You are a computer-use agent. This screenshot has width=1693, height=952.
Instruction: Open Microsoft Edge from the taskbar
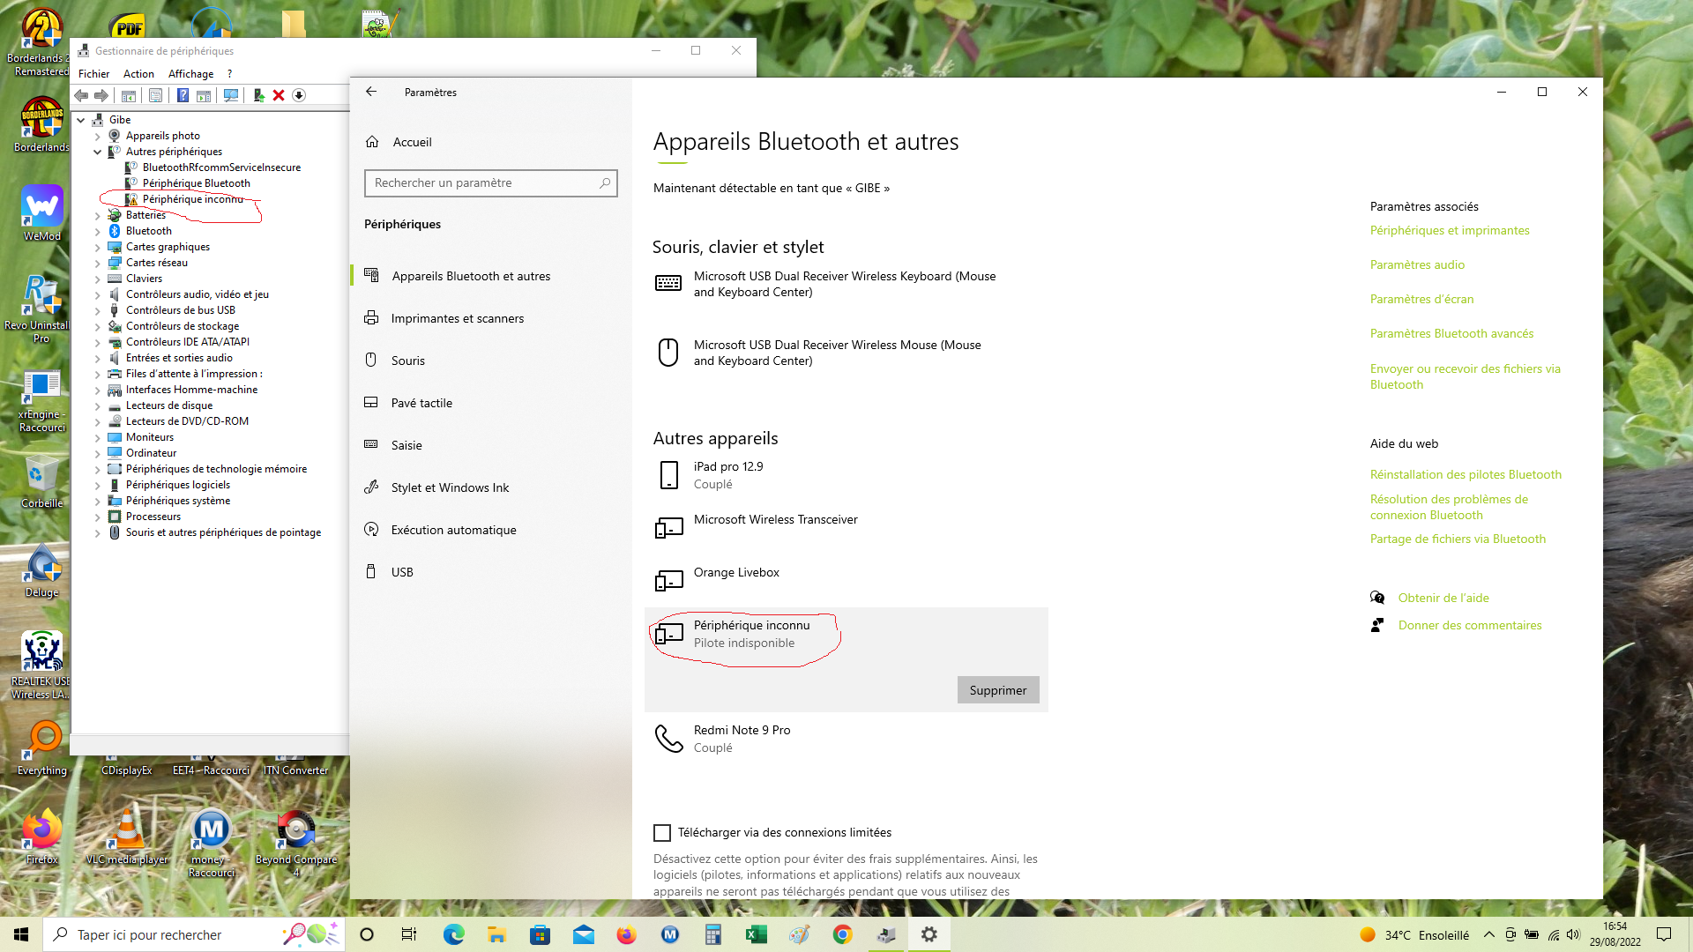(453, 934)
